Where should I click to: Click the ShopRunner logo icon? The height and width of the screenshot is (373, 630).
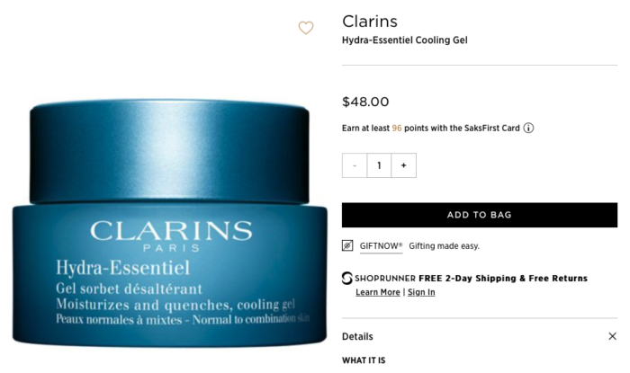point(347,278)
